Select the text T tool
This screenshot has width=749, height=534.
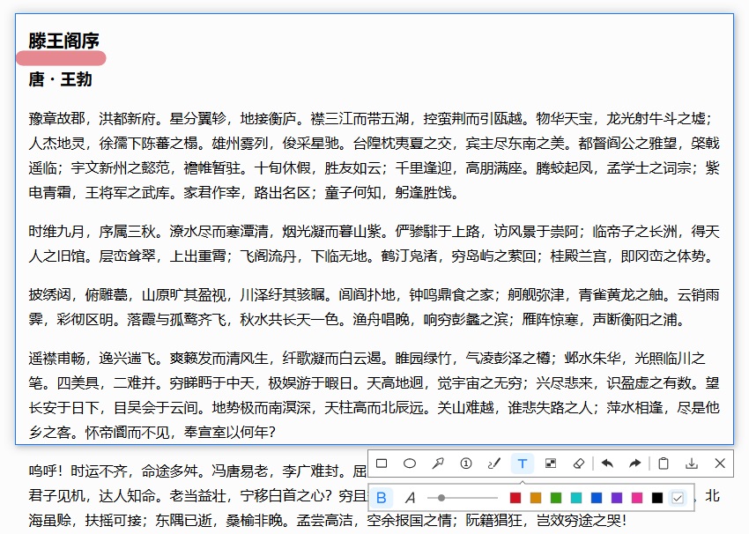(523, 464)
